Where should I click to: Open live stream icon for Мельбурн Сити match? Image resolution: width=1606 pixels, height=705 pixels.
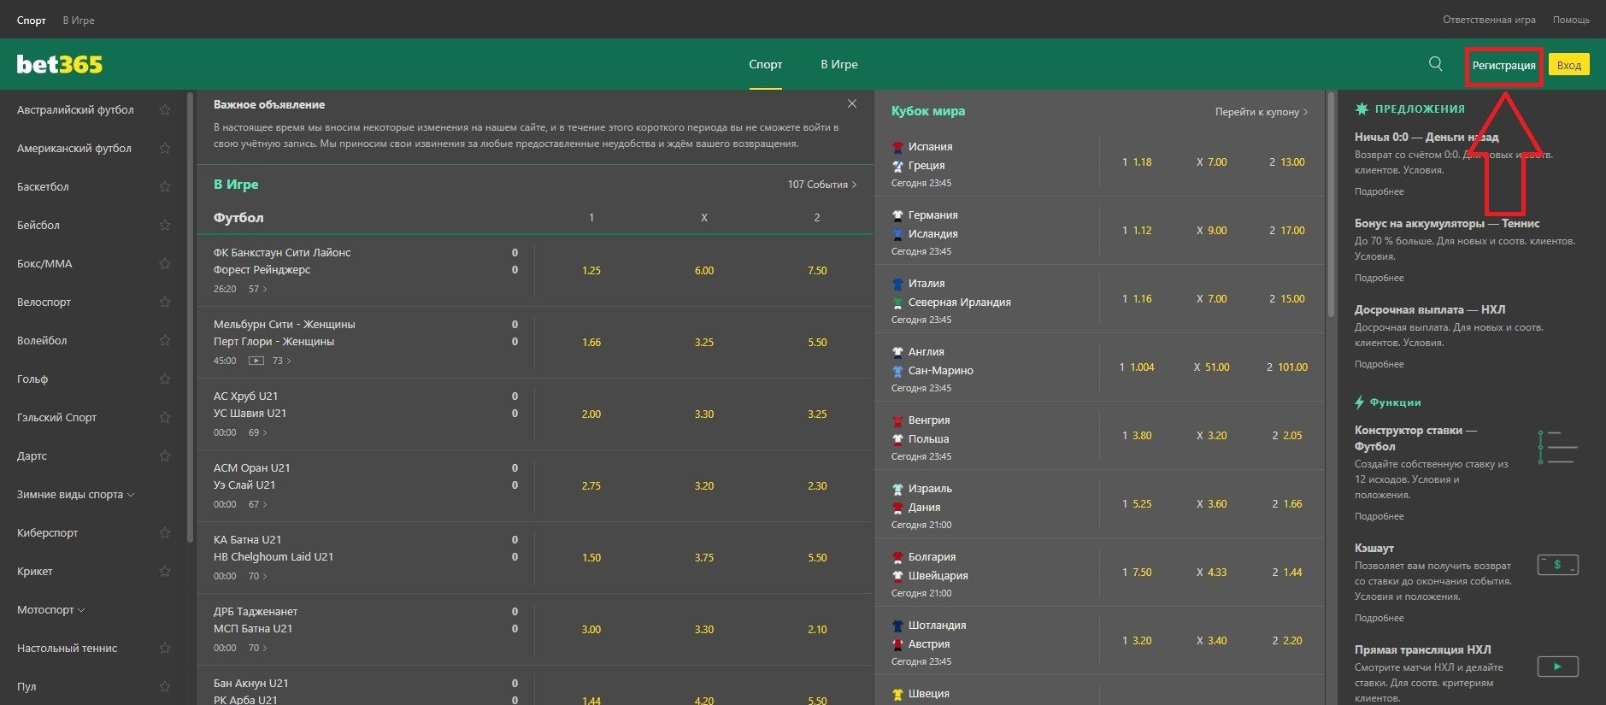pos(256,361)
